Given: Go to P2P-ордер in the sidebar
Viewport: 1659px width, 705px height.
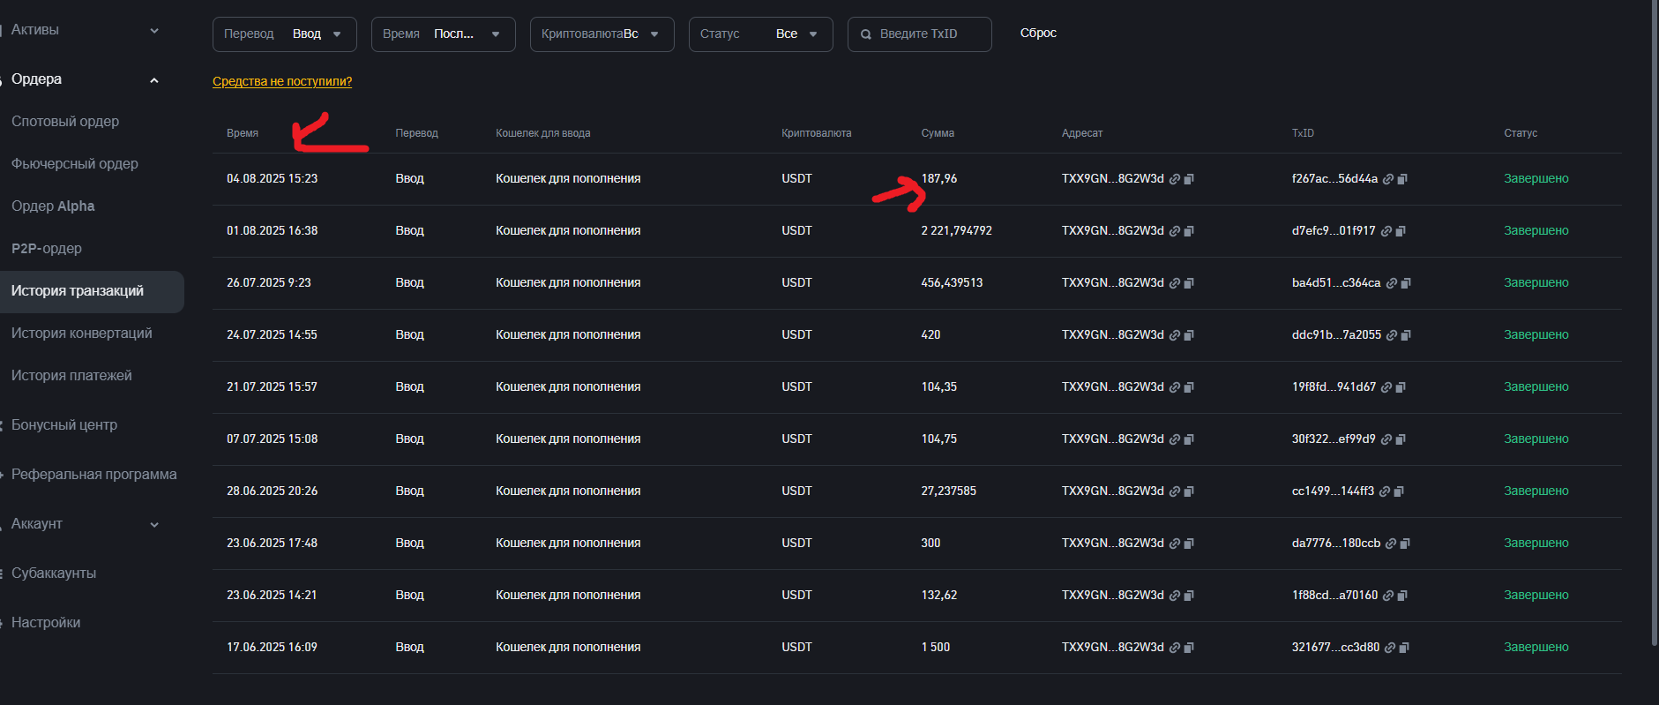Looking at the screenshot, I should pos(47,249).
